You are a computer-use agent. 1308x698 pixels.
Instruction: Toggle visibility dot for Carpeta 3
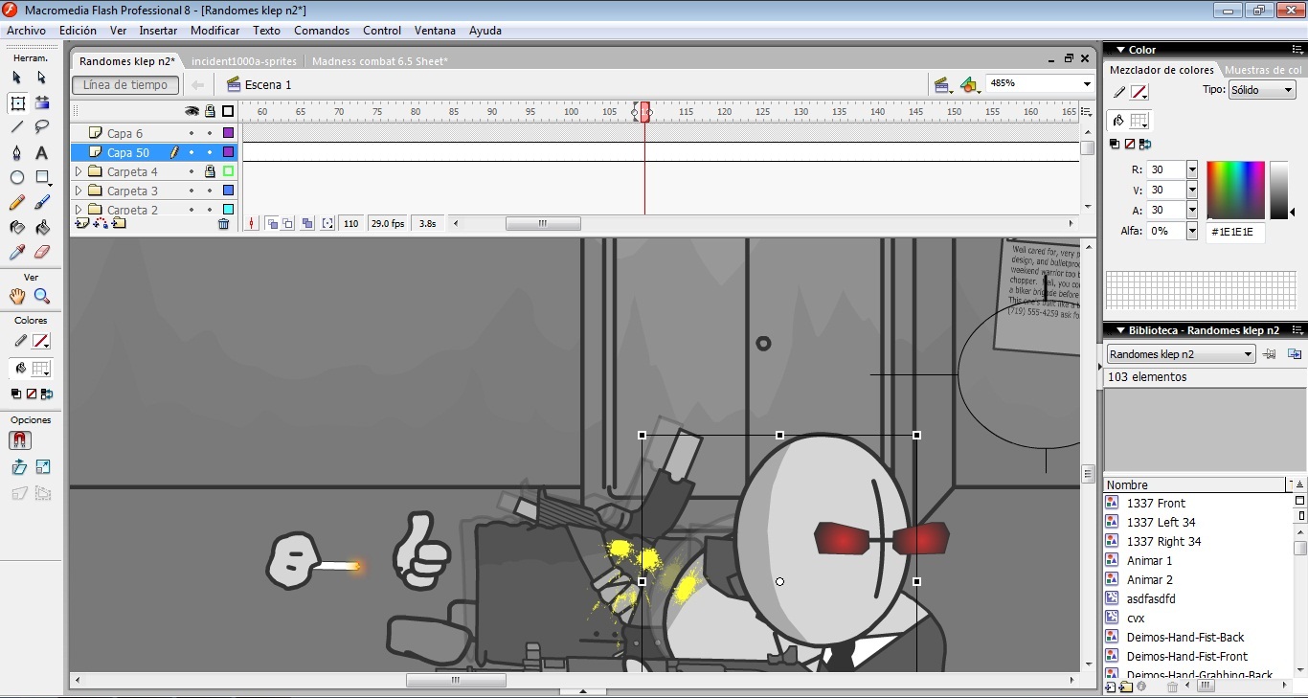[192, 191]
